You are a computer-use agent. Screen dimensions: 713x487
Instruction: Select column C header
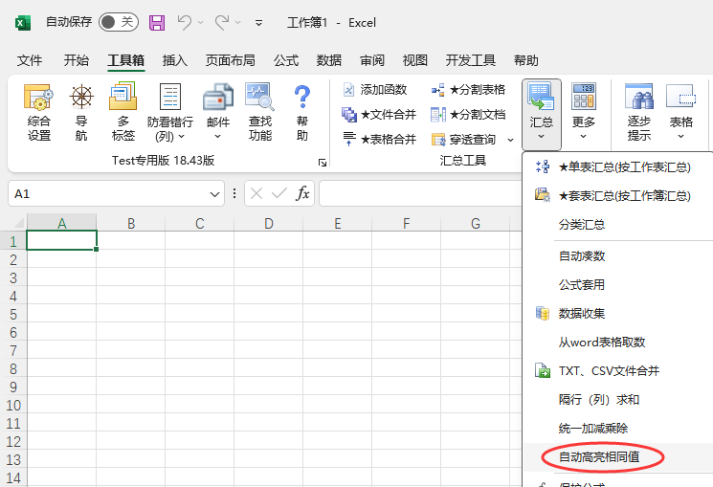tap(199, 224)
